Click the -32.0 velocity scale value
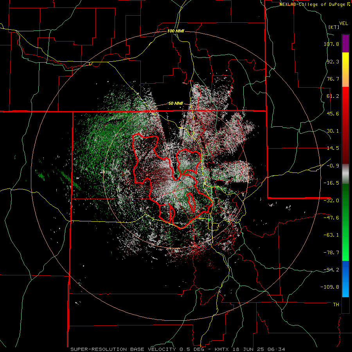Viewport: 352px width, 352px height. pos(331,201)
